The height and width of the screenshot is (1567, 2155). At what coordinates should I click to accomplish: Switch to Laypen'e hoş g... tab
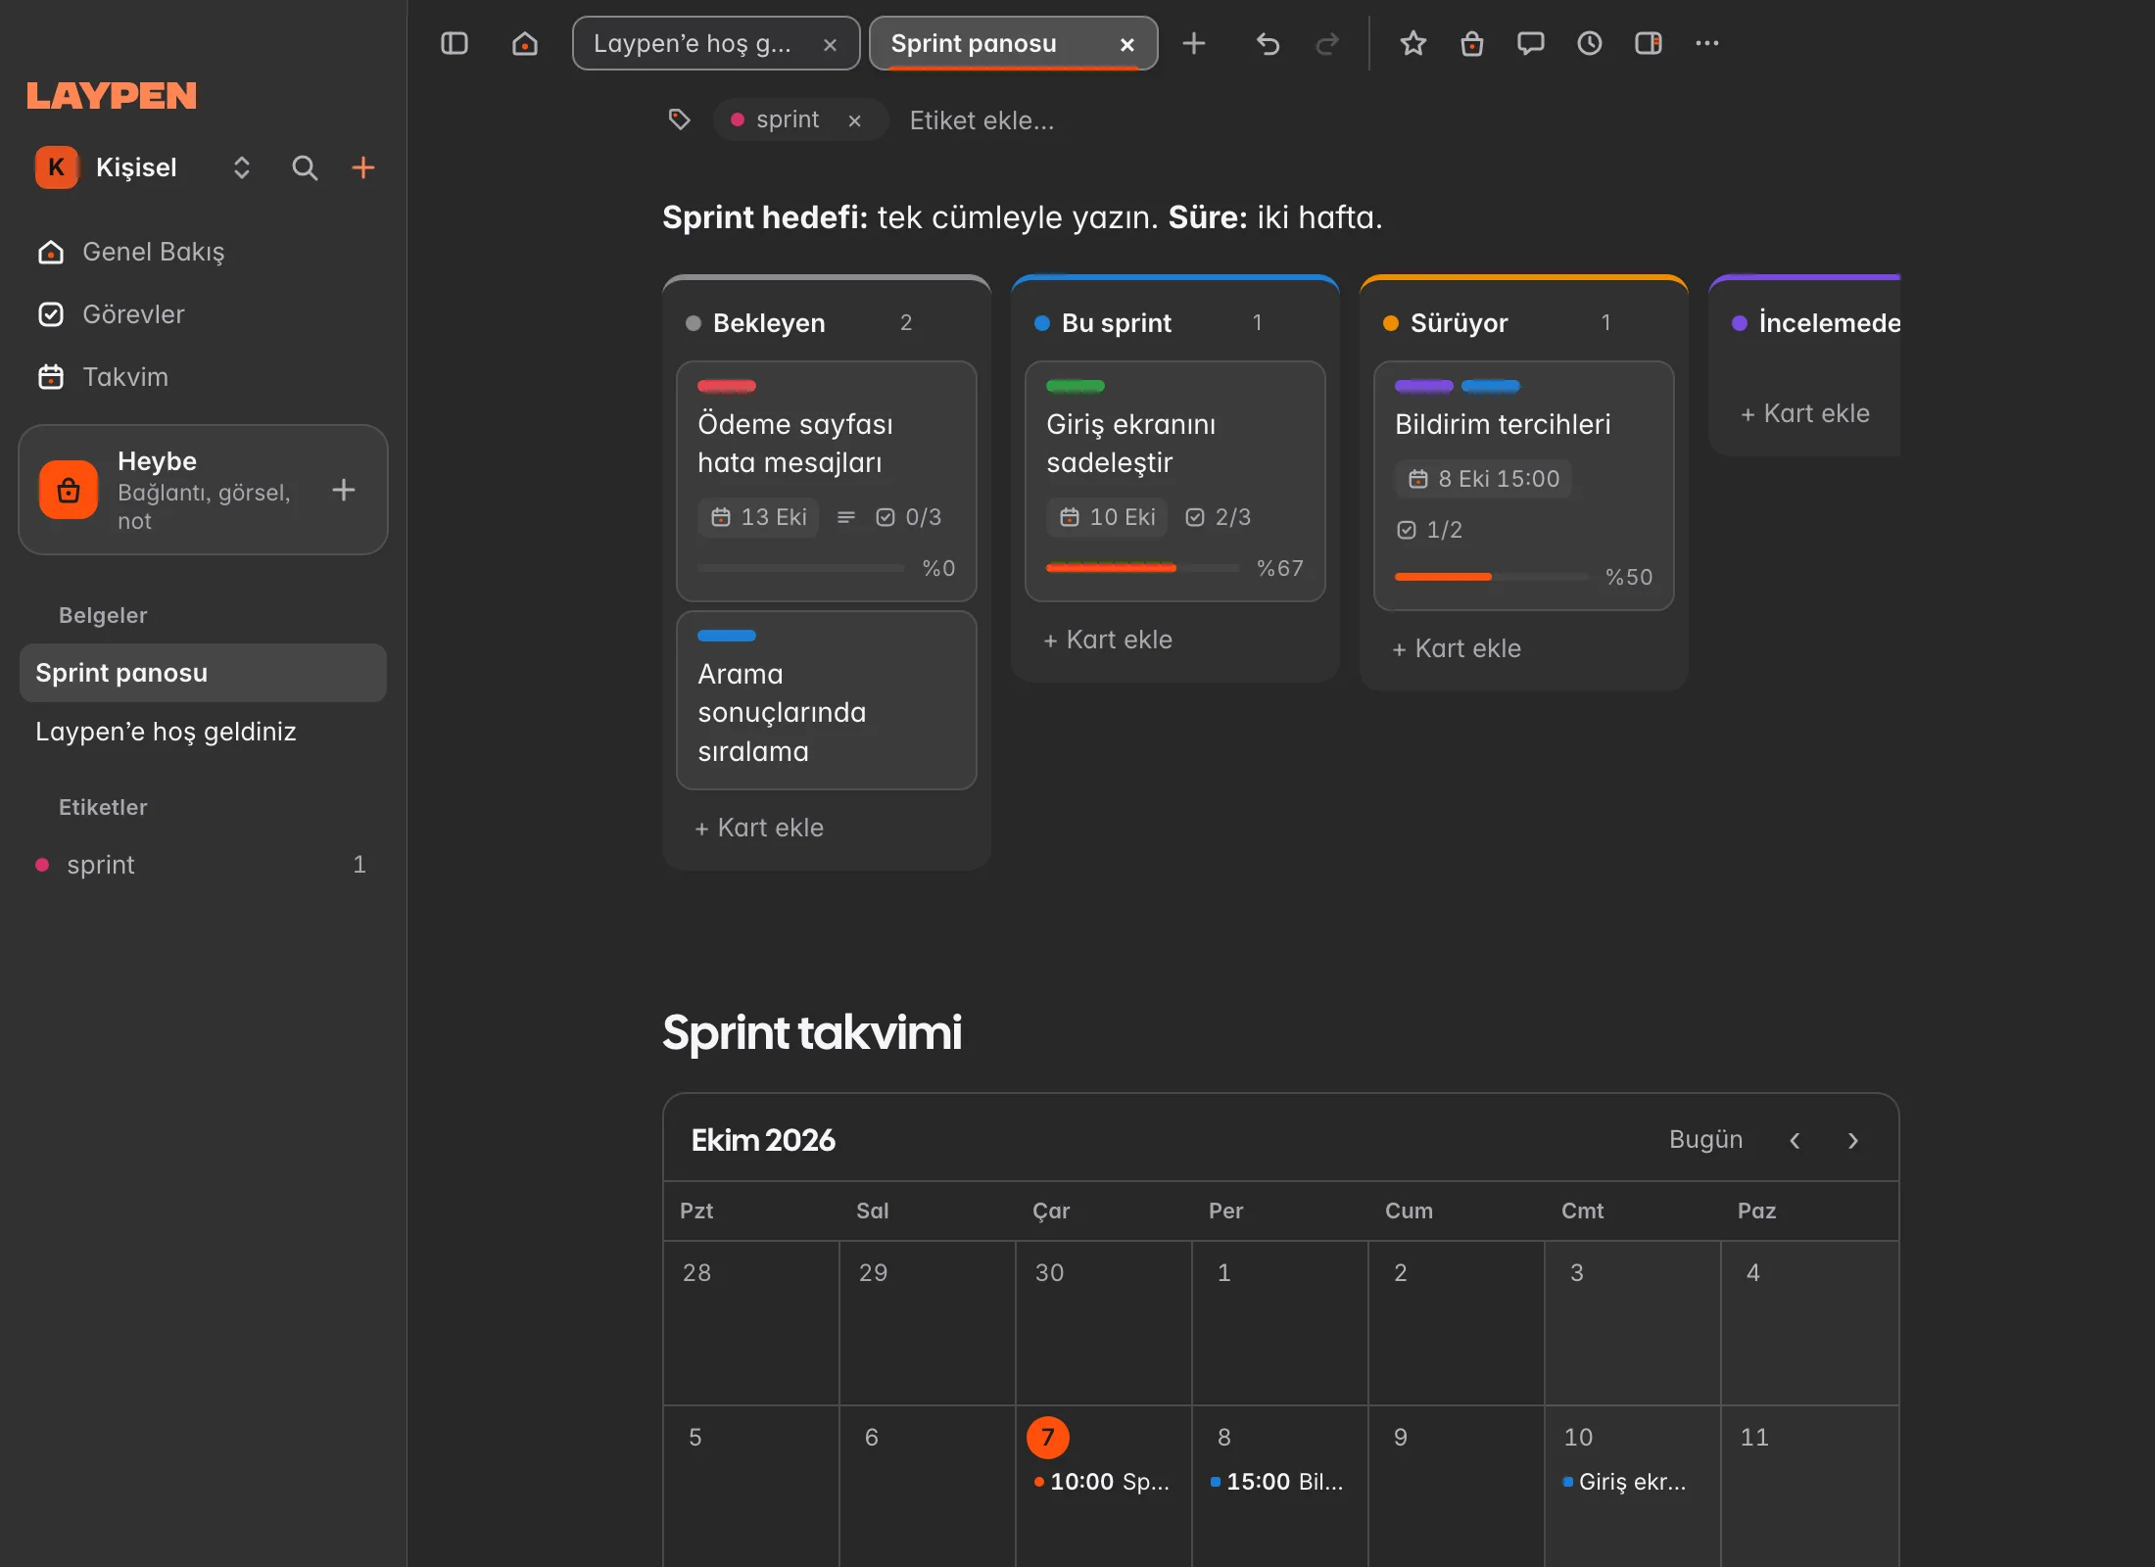tap(716, 43)
